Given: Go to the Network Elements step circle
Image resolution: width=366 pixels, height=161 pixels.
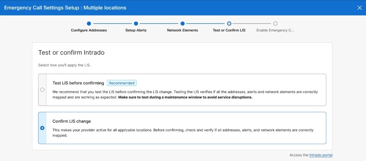Looking at the screenshot, I should pyautogui.click(x=182, y=23).
